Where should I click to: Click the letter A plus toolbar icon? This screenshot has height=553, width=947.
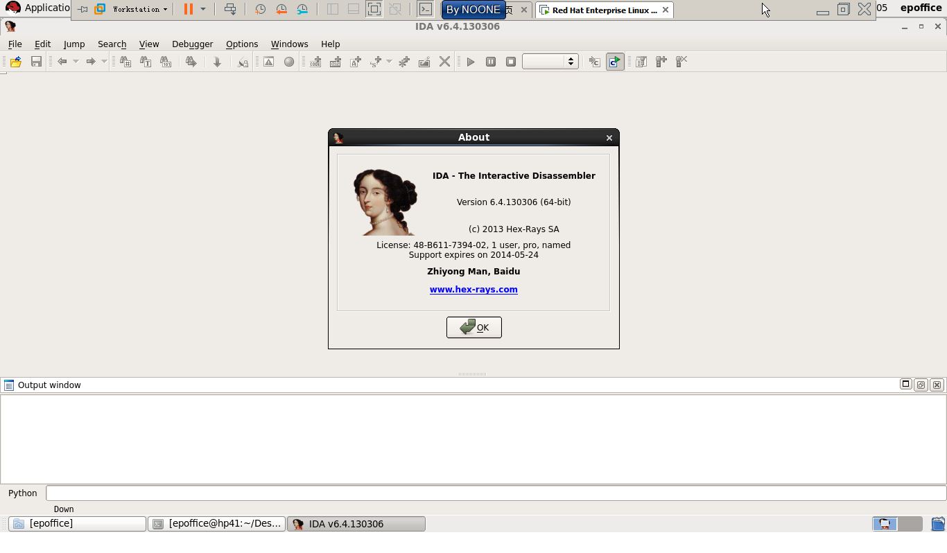point(356,62)
